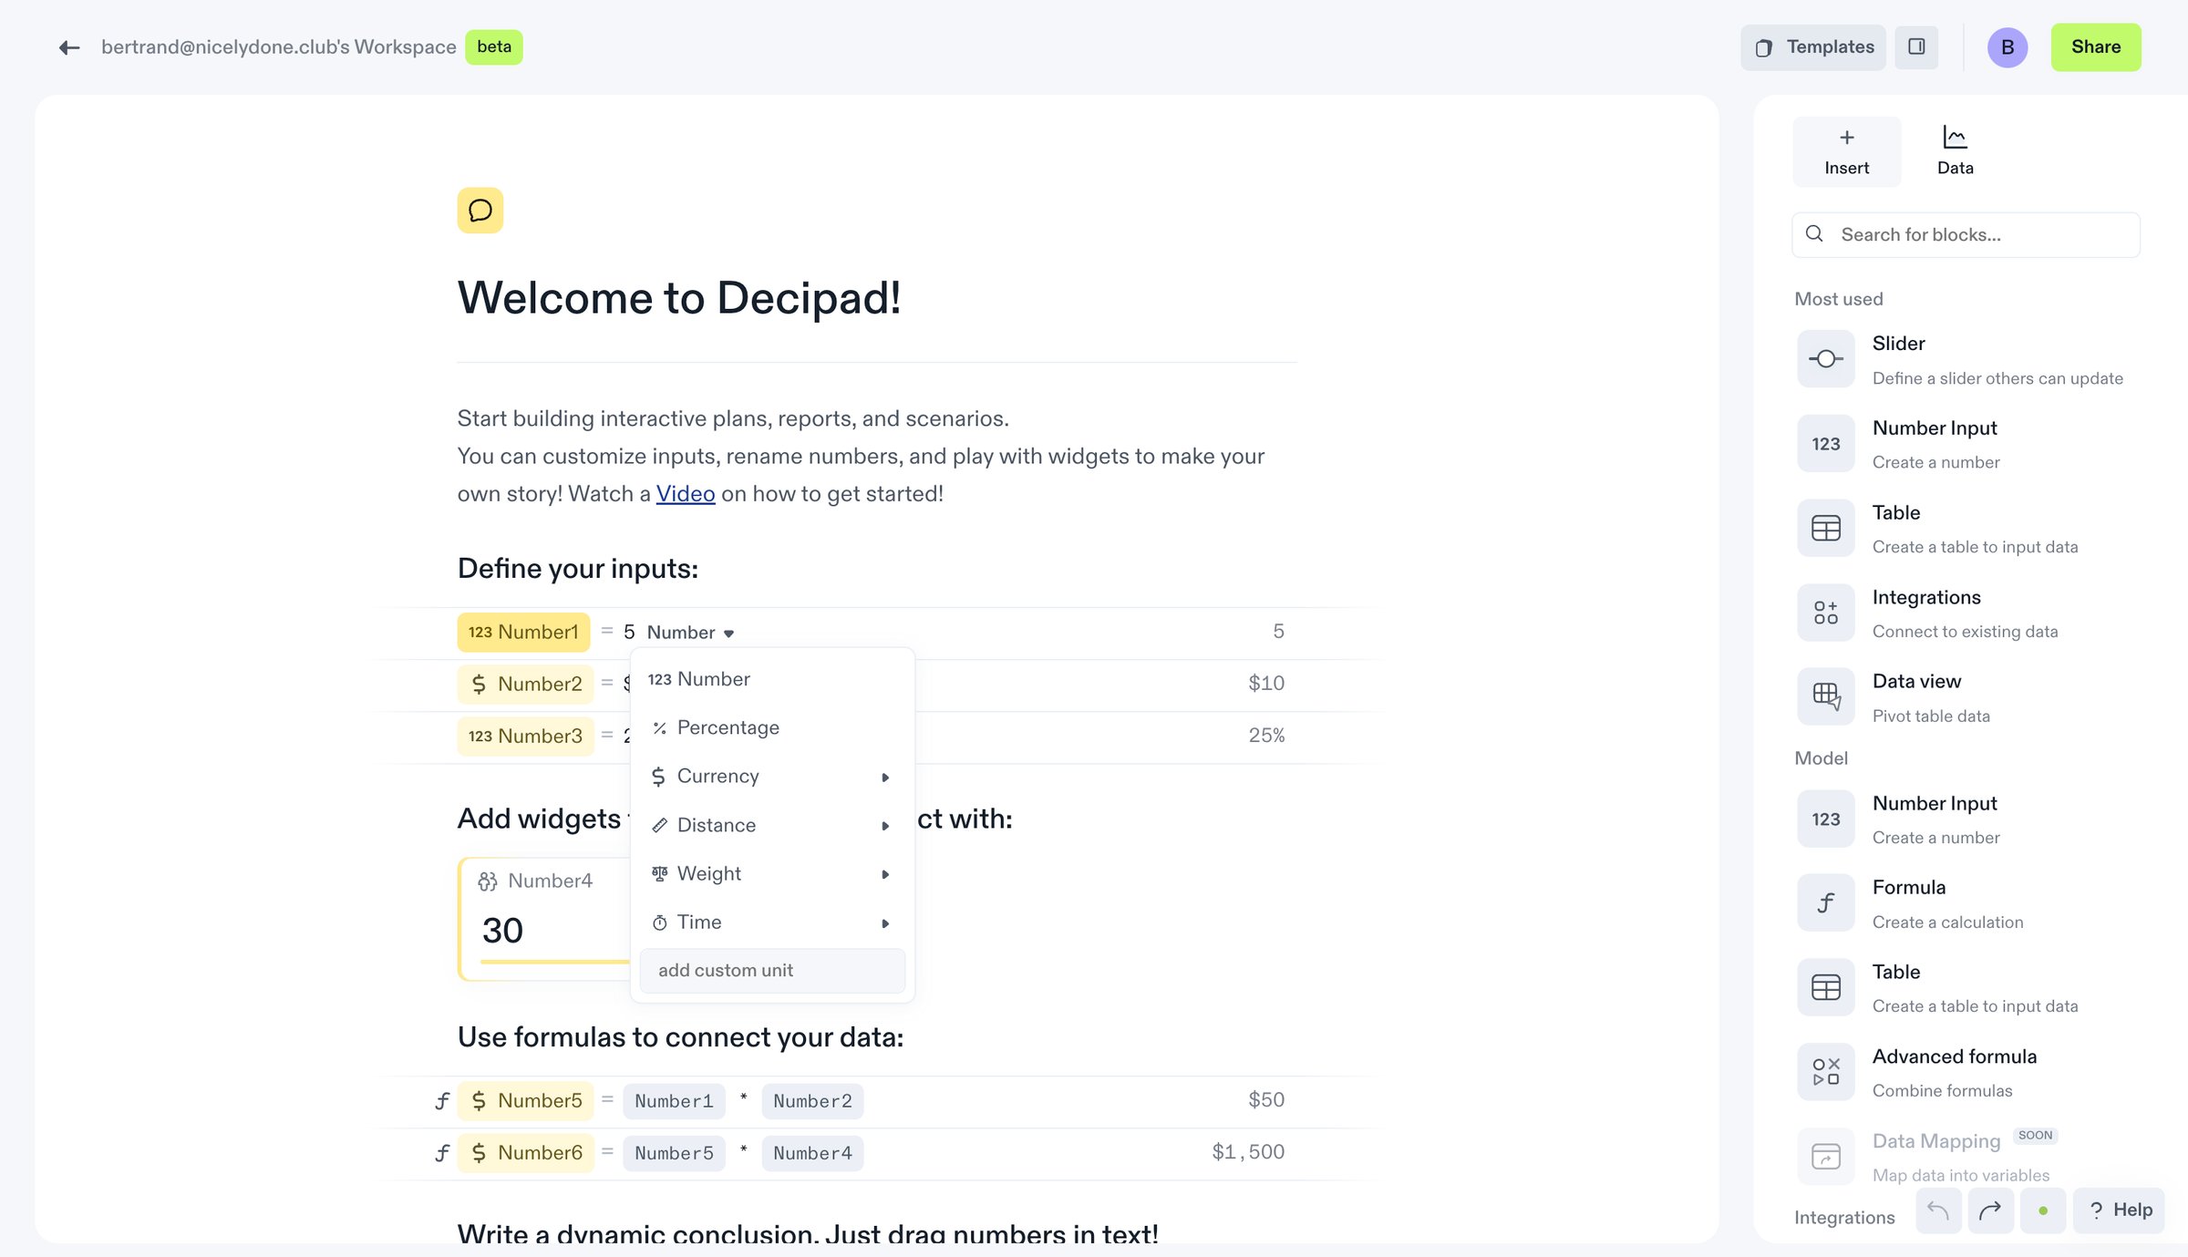The image size is (2188, 1257).
Task: Open the user avatar B
Action: (x=2007, y=47)
